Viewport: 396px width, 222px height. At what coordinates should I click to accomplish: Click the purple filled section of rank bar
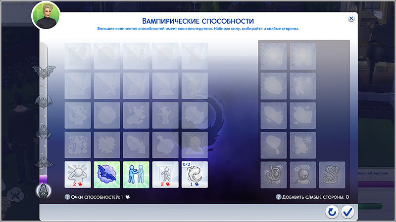(x=43, y=179)
